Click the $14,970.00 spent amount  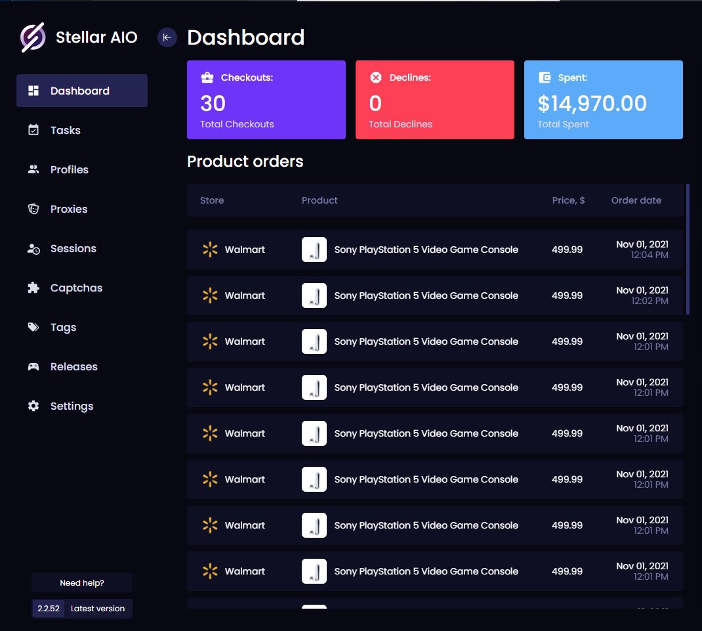coord(592,104)
